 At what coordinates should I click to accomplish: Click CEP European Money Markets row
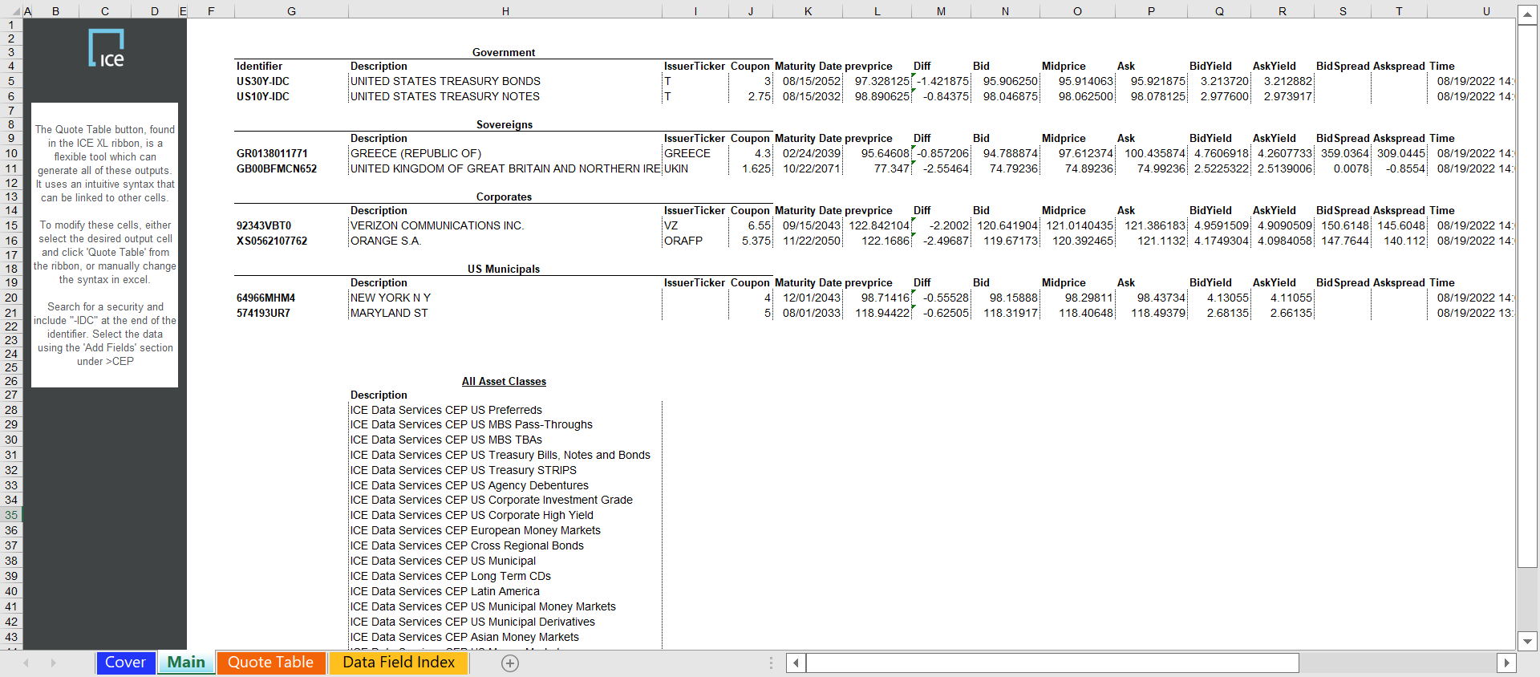pyautogui.click(x=505, y=530)
